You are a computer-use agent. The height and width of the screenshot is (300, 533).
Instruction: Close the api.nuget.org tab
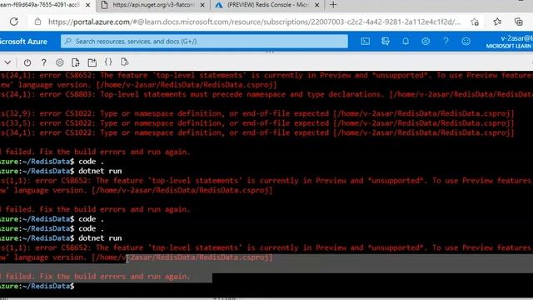pos(202,5)
